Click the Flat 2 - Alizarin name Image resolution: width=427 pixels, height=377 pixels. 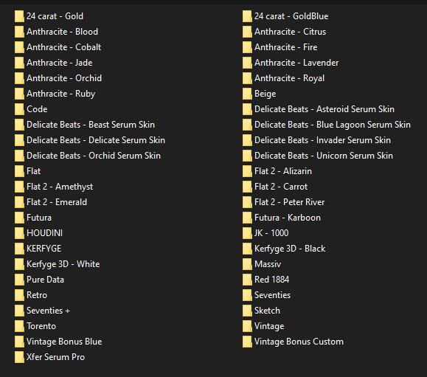[283, 171]
